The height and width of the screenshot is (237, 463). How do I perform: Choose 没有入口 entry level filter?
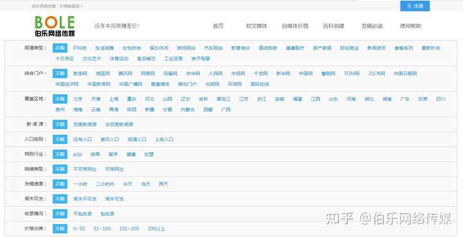click(x=82, y=139)
